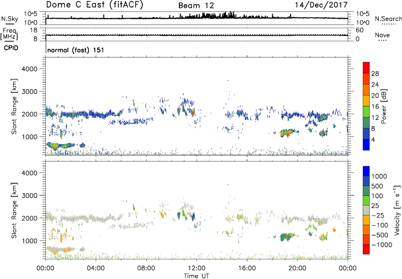This screenshot has width=402, height=279.
Task: Click the velocity colorbar tick label '−1000'
Action: pyautogui.click(x=381, y=245)
